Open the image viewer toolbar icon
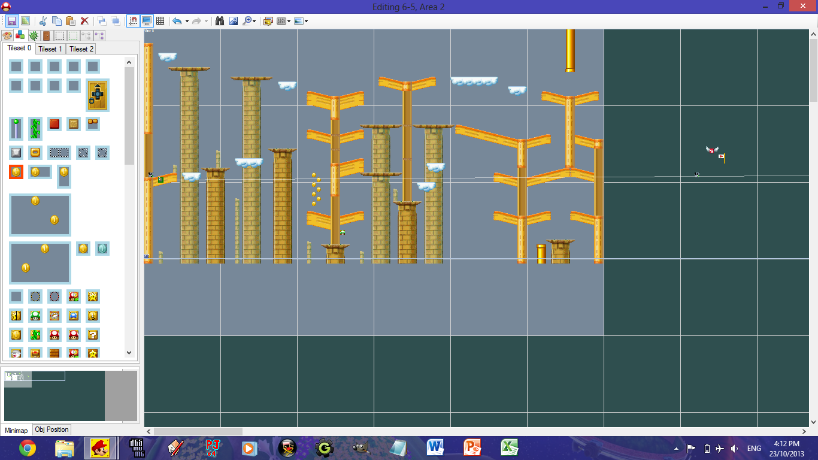The image size is (818, 460). tap(233, 21)
